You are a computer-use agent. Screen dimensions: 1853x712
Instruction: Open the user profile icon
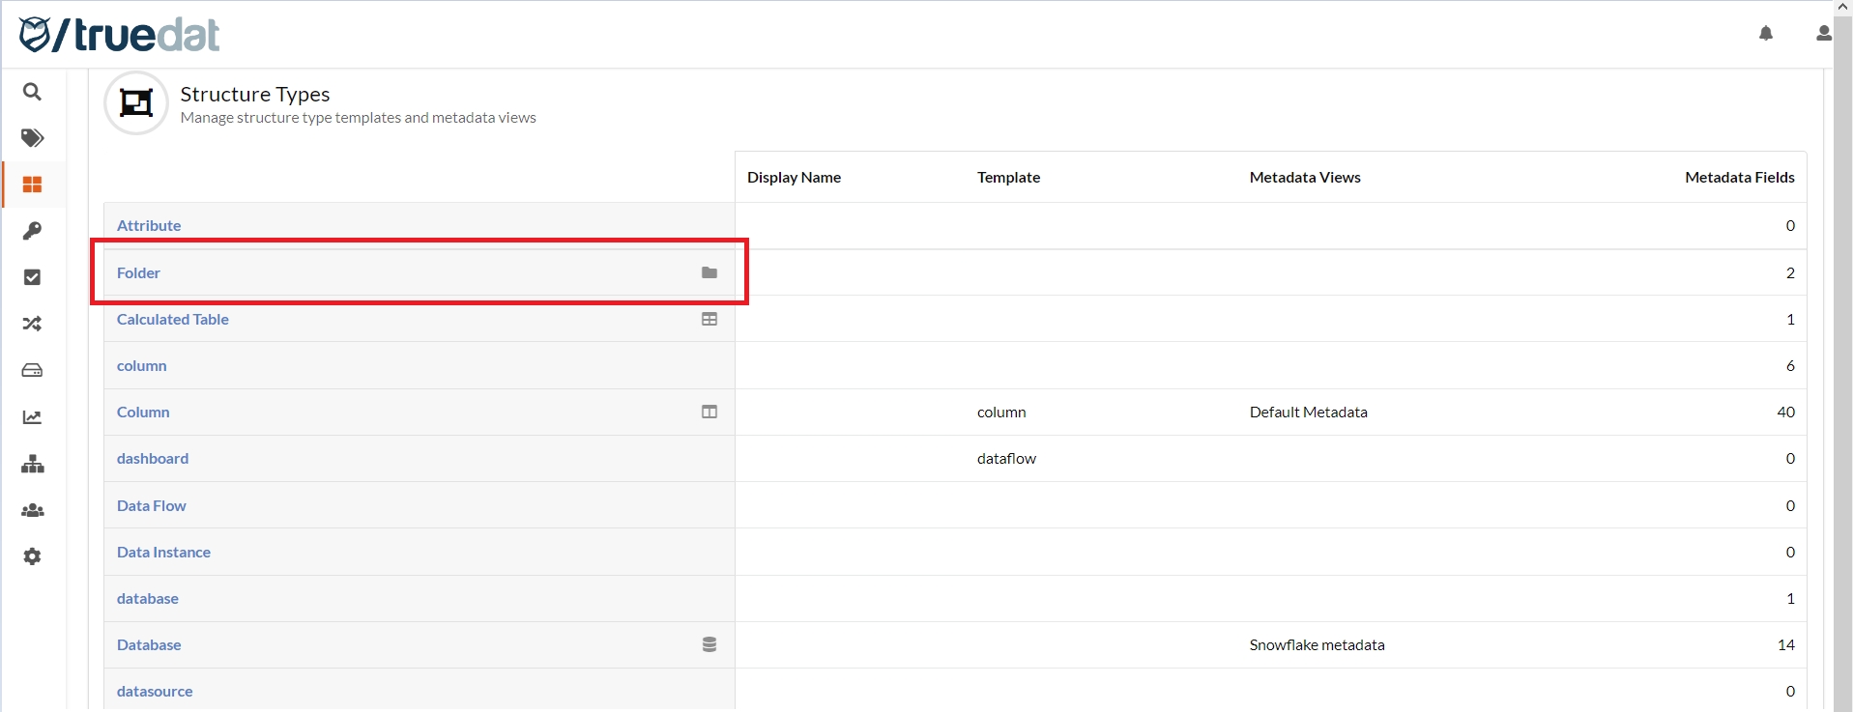[1823, 34]
